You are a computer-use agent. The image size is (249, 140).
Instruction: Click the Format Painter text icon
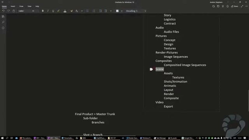[77, 11]
